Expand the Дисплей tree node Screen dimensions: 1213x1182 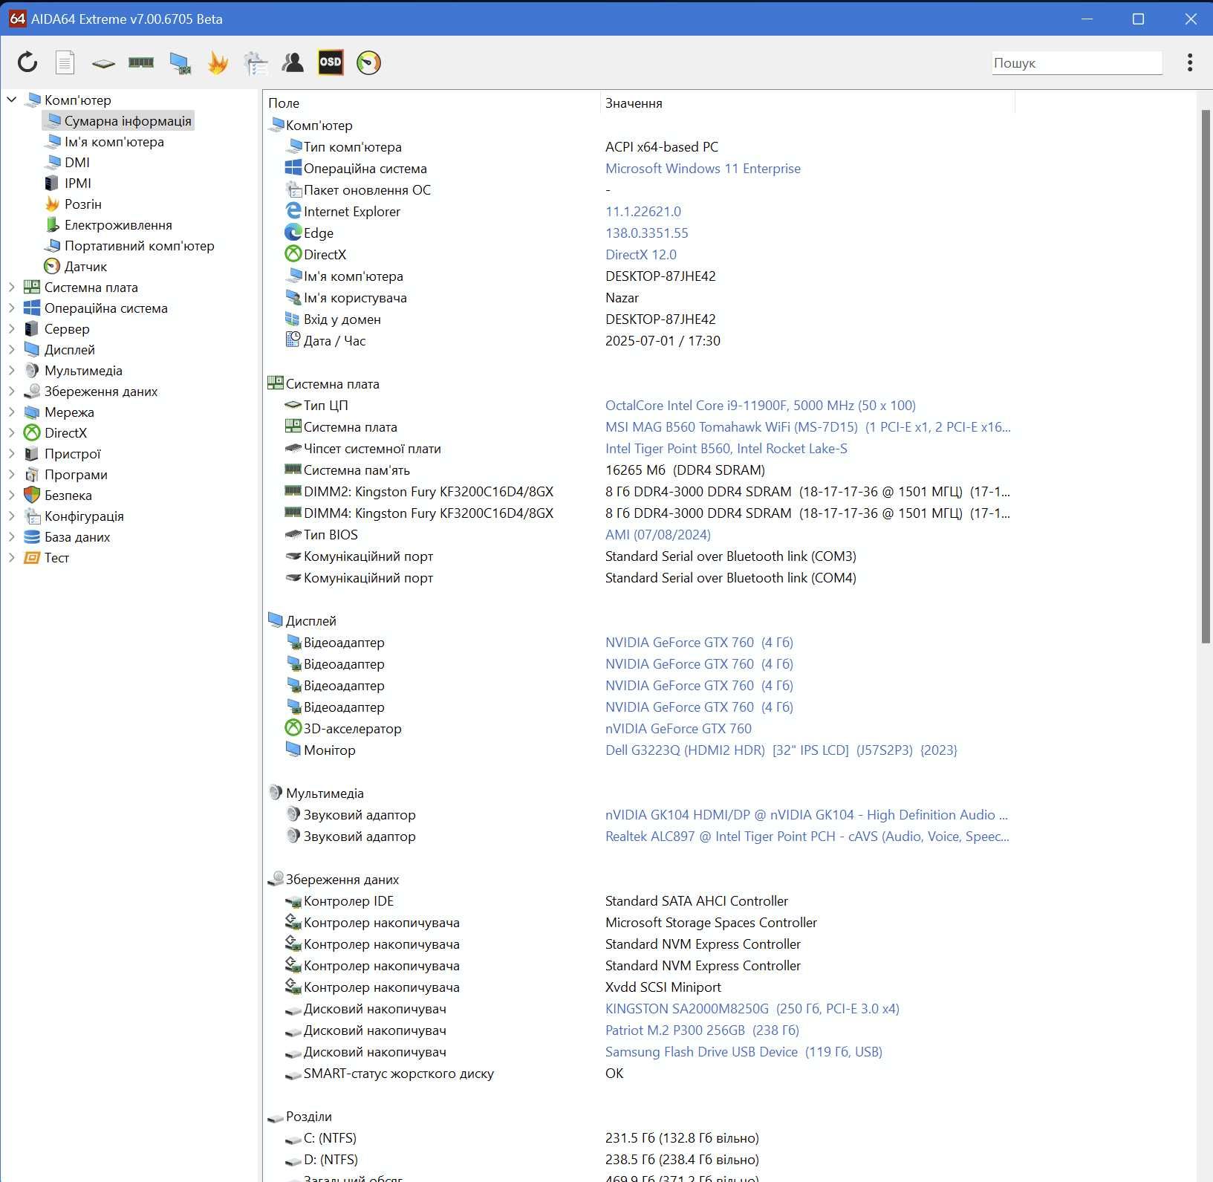coord(12,349)
